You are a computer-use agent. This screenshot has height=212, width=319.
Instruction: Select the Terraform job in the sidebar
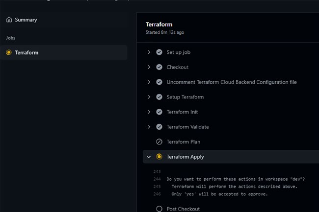[64, 52]
